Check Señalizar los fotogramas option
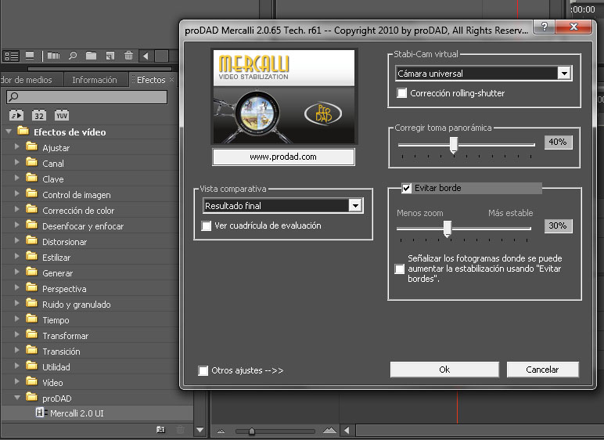Image resolution: width=604 pixels, height=440 pixels. point(400,269)
